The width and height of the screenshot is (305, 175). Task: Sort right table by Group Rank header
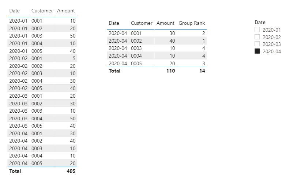(x=192, y=23)
